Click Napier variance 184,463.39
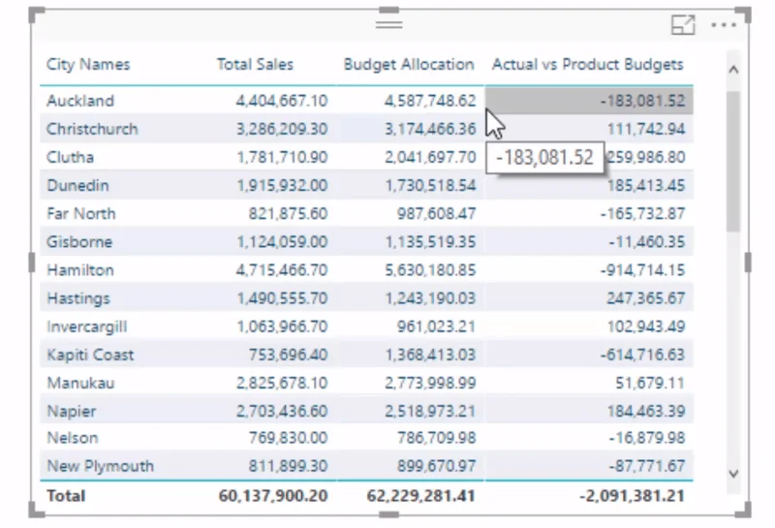Image resolution: width=775 pixels, height=528 pixels. click(x=646, y=411)
